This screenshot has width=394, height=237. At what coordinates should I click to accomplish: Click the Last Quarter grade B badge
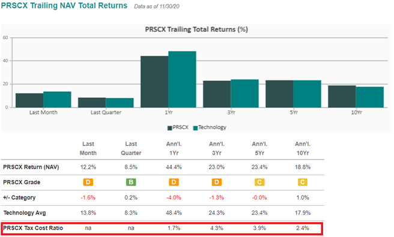tap(131, 182)
